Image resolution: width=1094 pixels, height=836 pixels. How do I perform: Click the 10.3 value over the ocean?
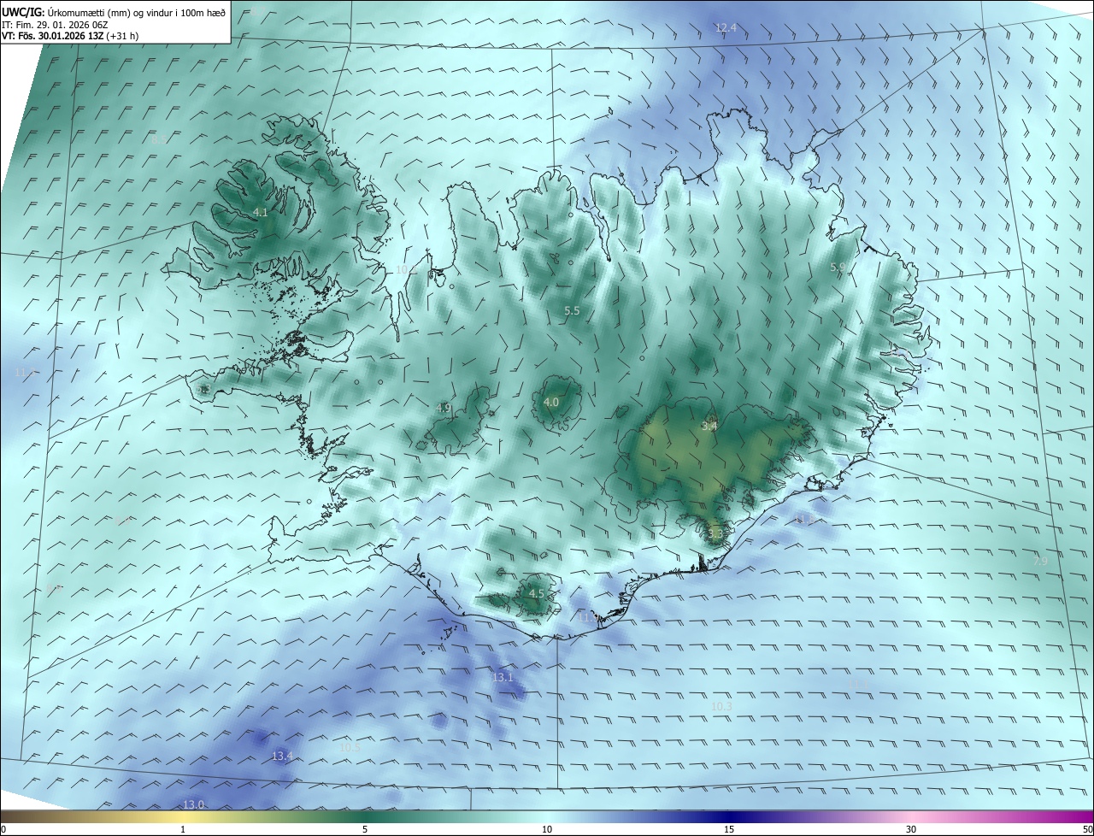click(x=721, y=706)
